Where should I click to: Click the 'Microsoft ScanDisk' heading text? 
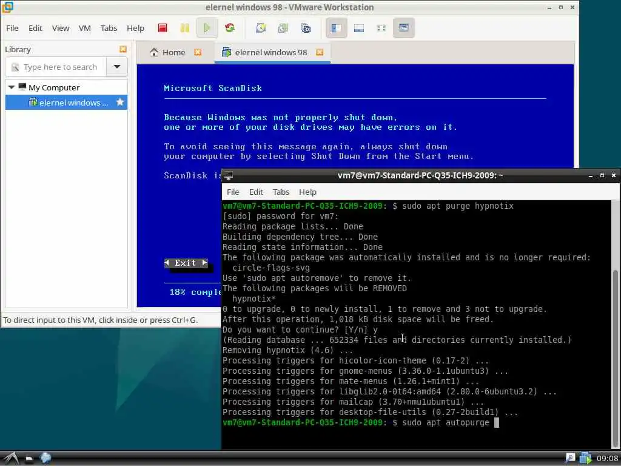[x=213, y=88]
